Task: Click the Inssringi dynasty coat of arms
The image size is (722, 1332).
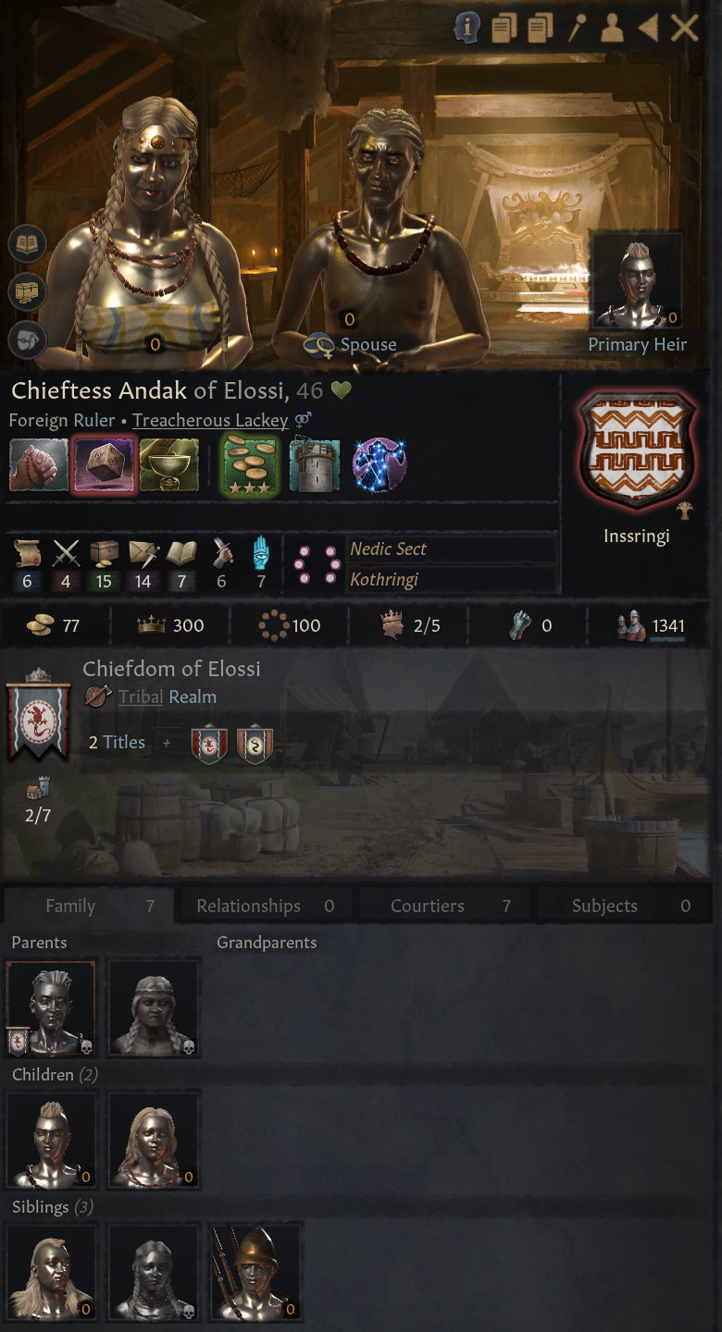Action: click(x=636, y=451)
